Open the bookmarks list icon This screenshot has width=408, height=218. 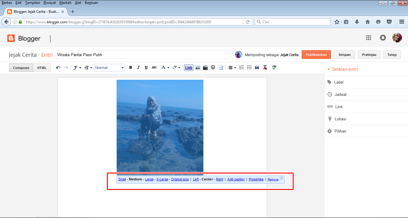346,22
